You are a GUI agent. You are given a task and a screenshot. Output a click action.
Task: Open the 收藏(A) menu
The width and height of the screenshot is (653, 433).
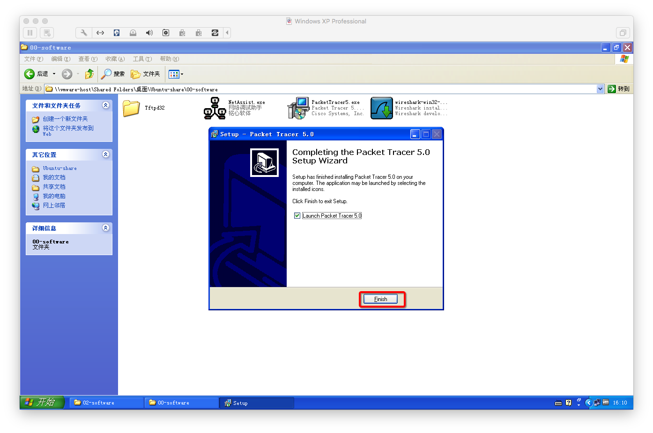(x=115, y=59)
